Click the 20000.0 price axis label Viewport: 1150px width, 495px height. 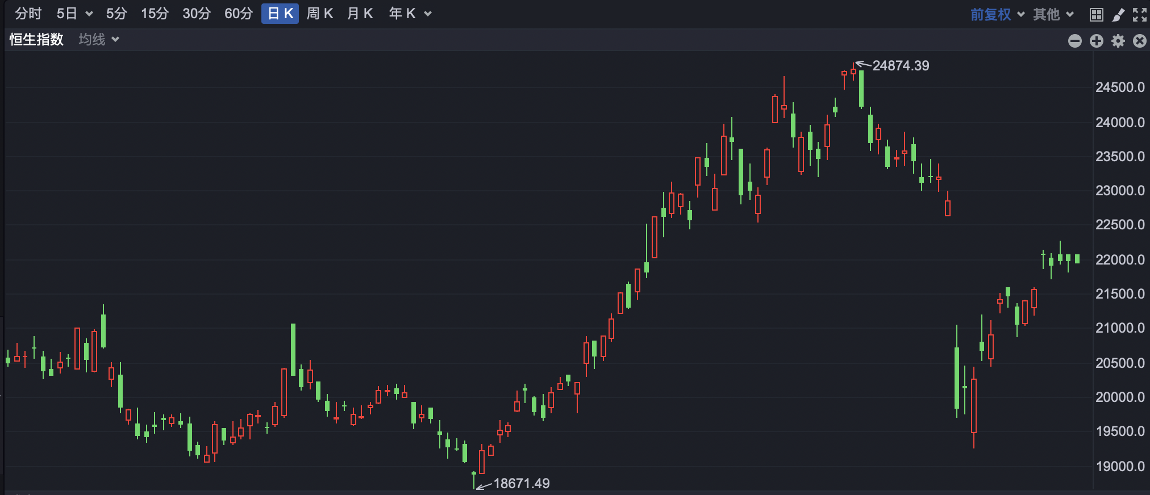click(1120, 397)
